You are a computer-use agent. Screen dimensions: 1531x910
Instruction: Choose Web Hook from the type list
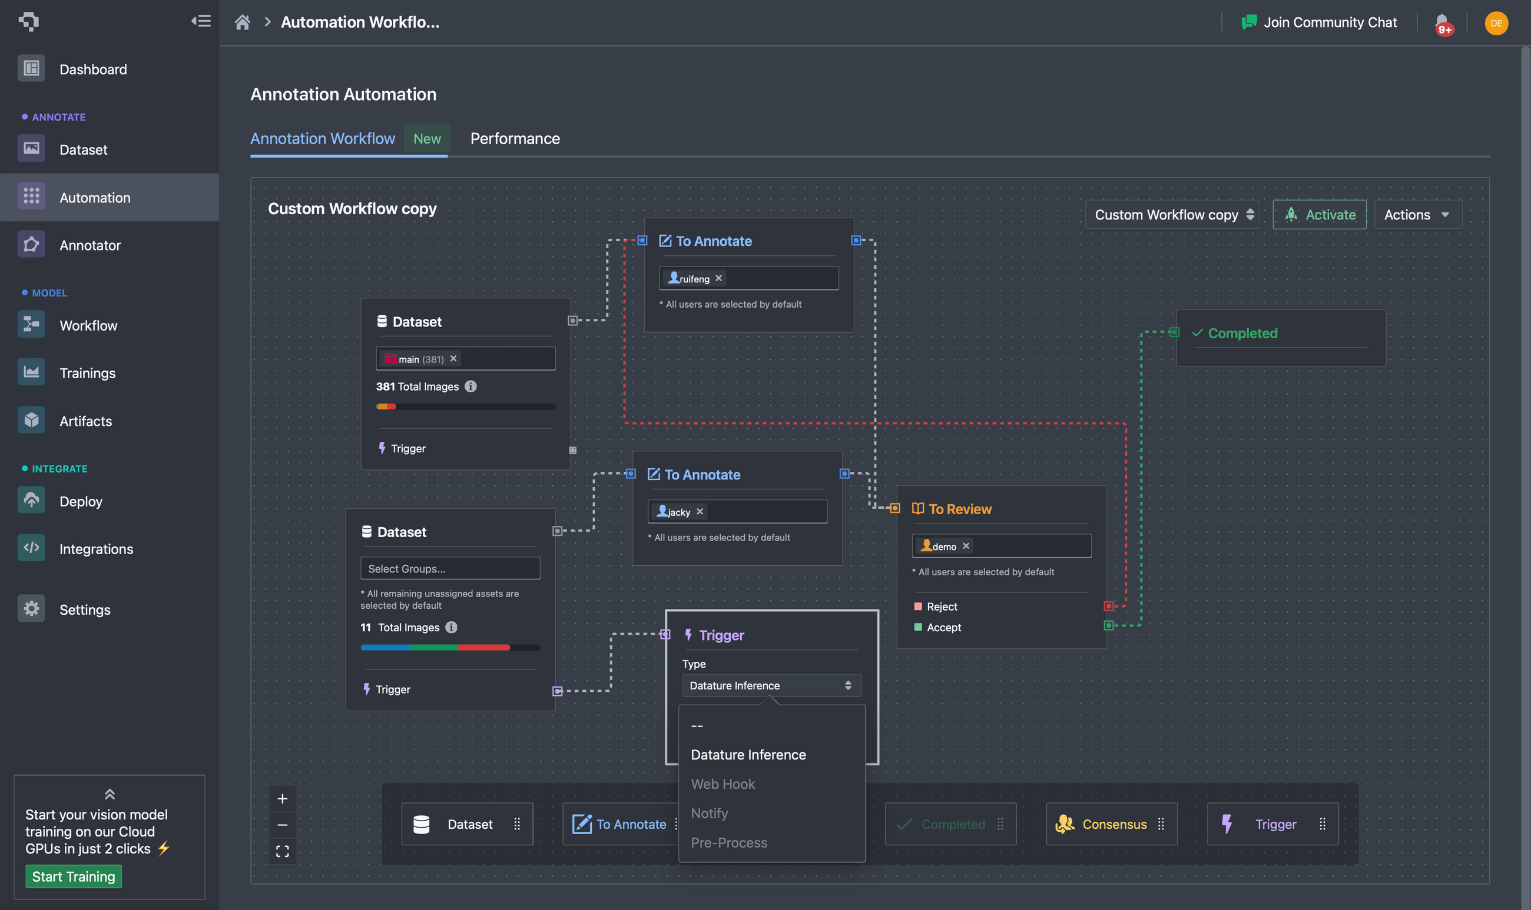coord(723,784)
